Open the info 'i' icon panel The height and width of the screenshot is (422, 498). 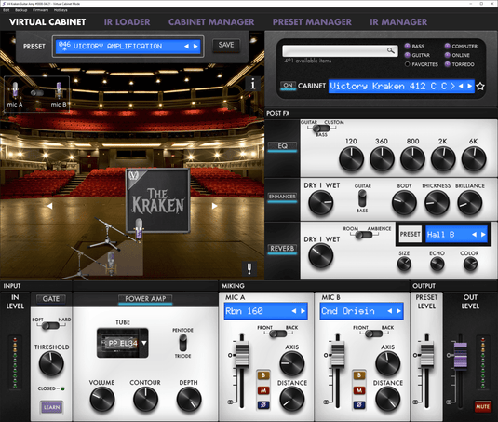(253, 84)
